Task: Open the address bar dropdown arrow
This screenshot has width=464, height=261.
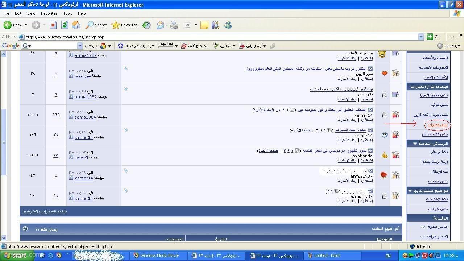Action: [x=421, y=37]
